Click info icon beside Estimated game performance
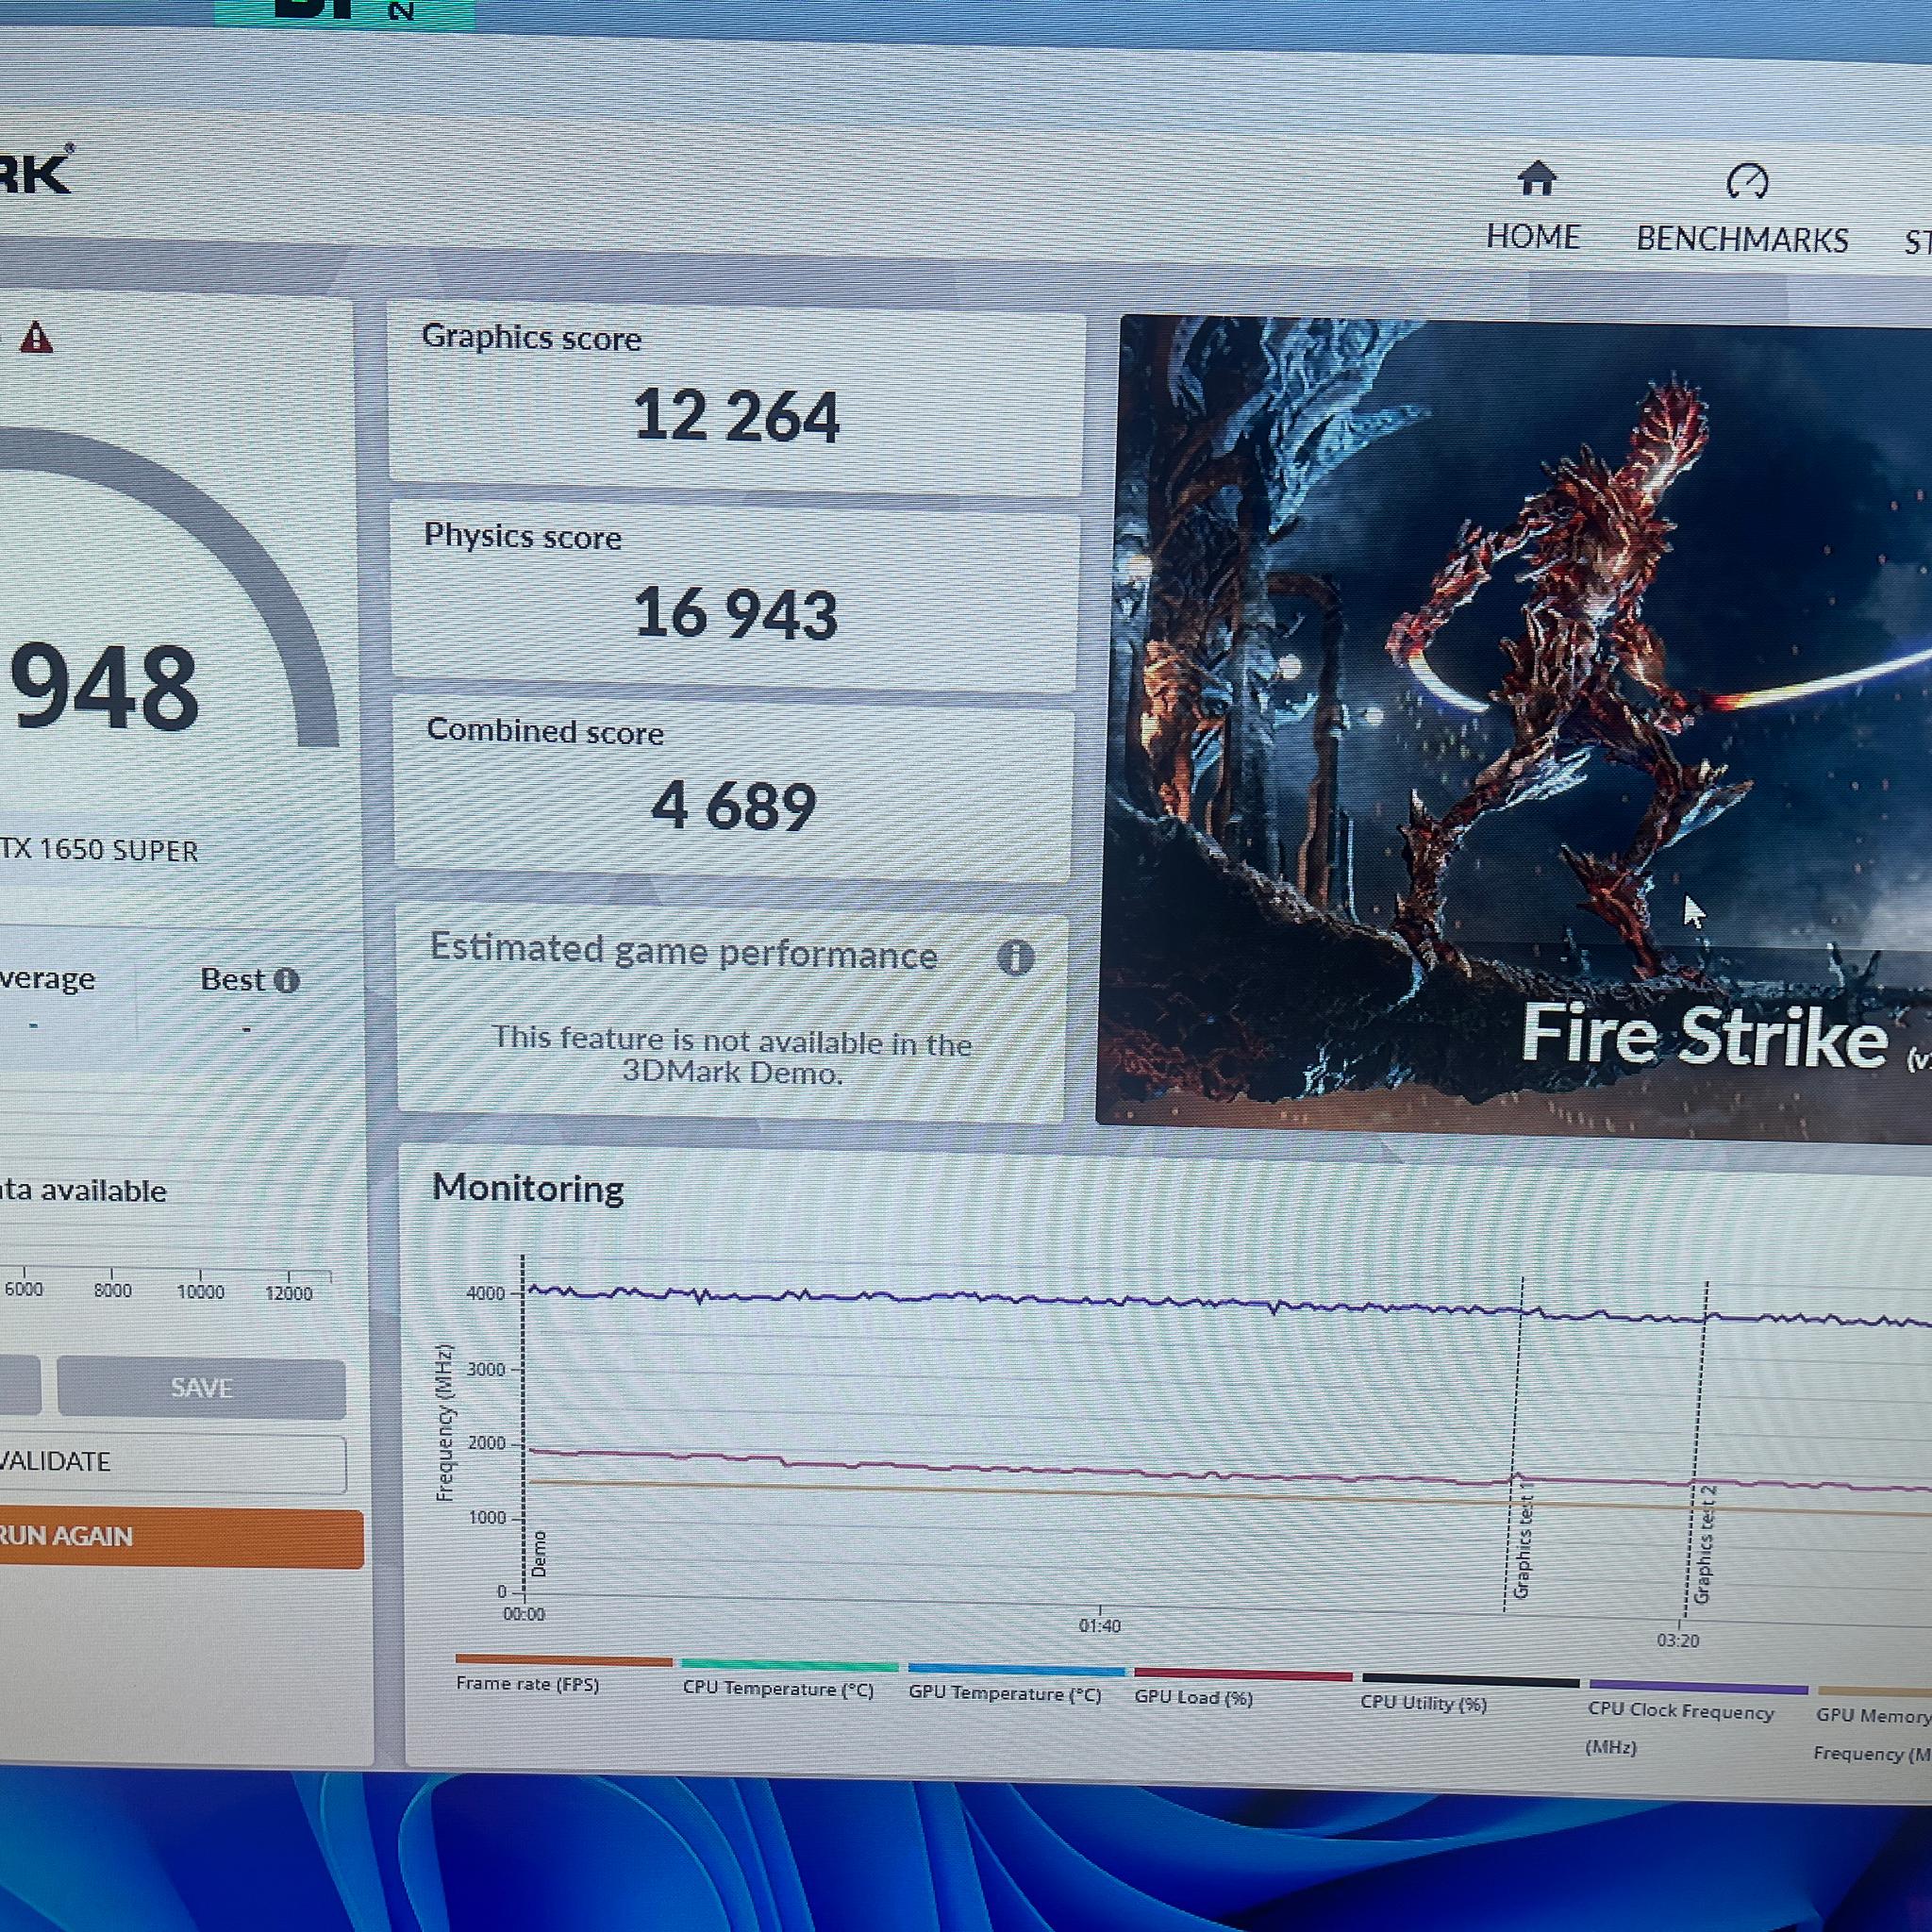 coord(1015,958)
